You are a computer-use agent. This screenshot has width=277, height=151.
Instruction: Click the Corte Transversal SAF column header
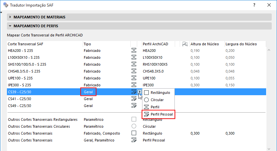(x=45, y=44)
